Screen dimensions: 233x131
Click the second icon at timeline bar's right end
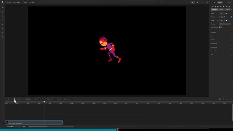pyautogui.click(x=223, y=99)
